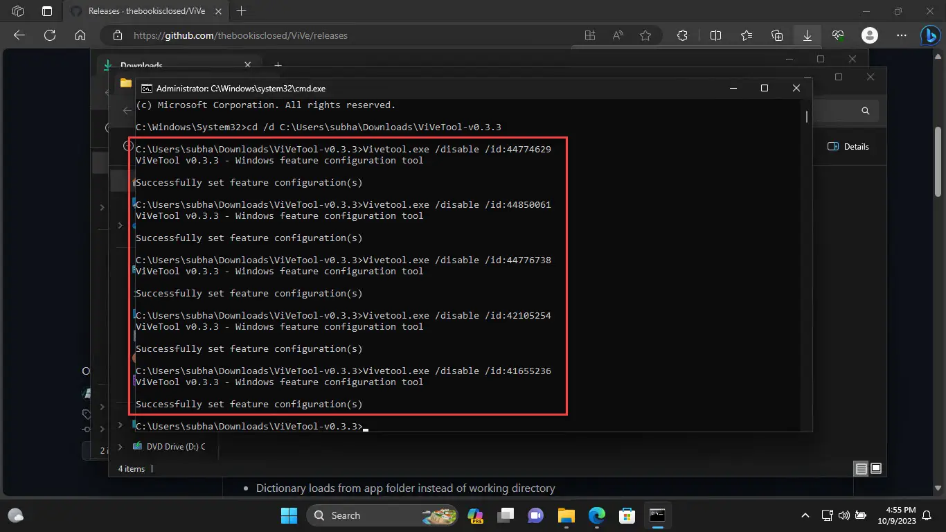946x532 pixels.
Task: Go back in Edge browser
Action: (x=19, y=35)
